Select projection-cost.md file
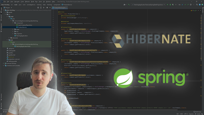The image size is (204, 115). (14, 59)
